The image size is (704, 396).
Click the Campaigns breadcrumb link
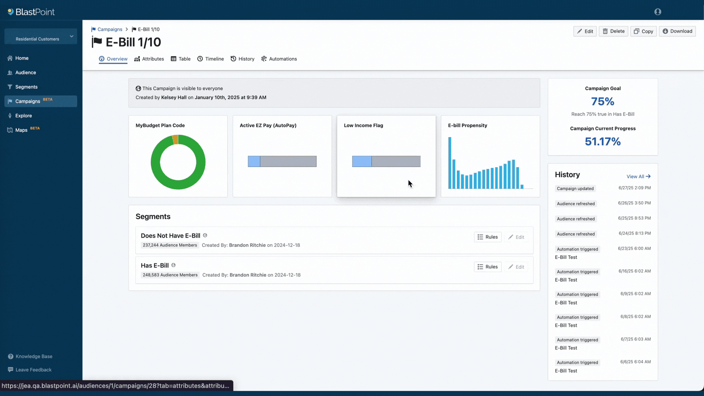click(x=110, y=29)
